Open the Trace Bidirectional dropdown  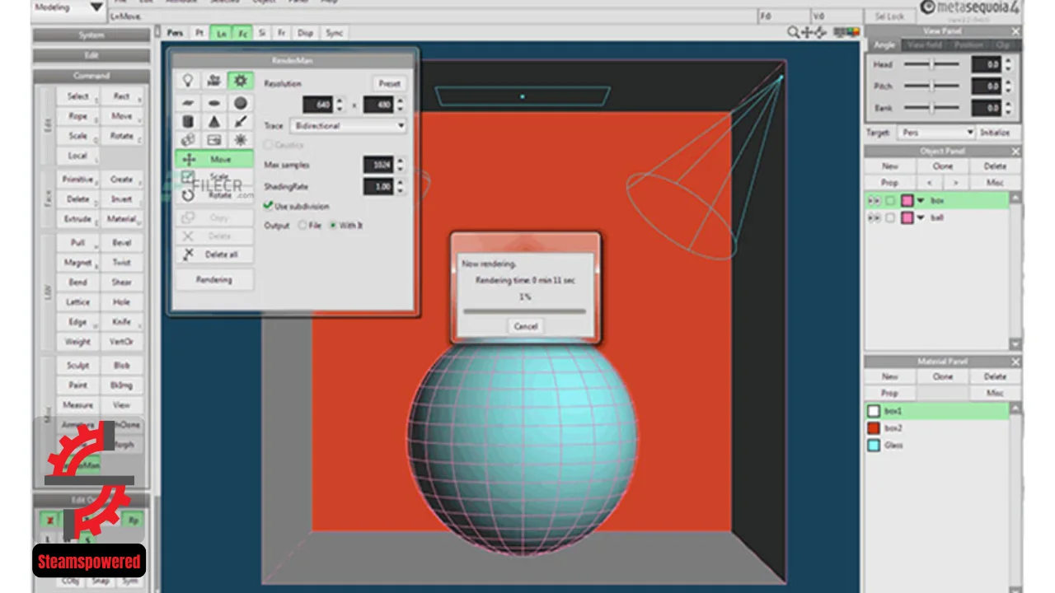click(x=347, y=126)
